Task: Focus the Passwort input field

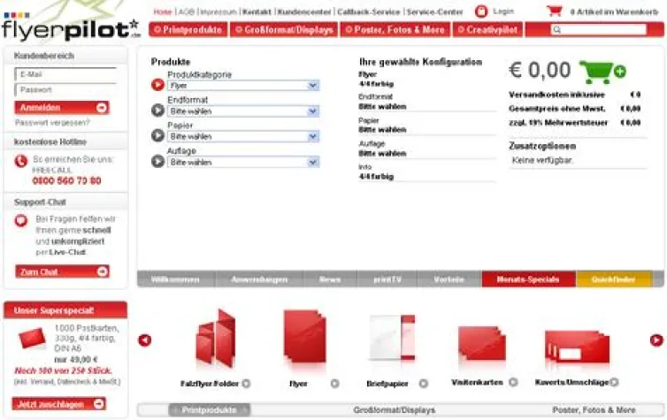Action: [66, 89]
